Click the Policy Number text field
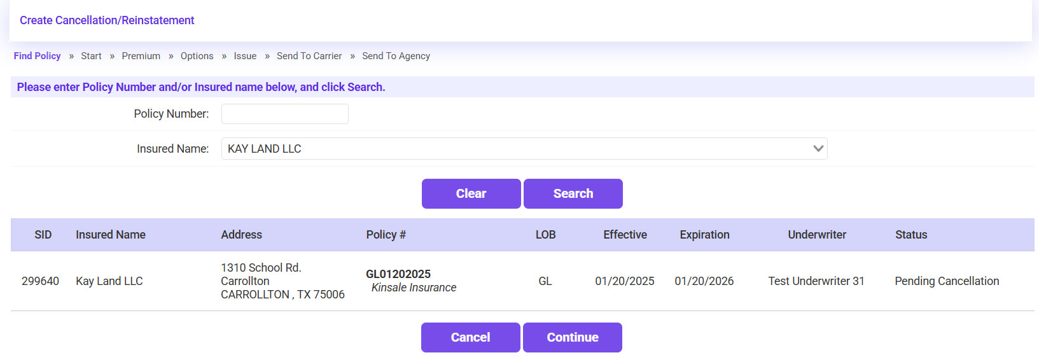This screenshot has height=362, width=1039. pyautogui.click(x=284, y=114)
